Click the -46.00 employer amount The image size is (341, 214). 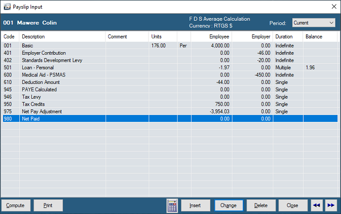263,53
